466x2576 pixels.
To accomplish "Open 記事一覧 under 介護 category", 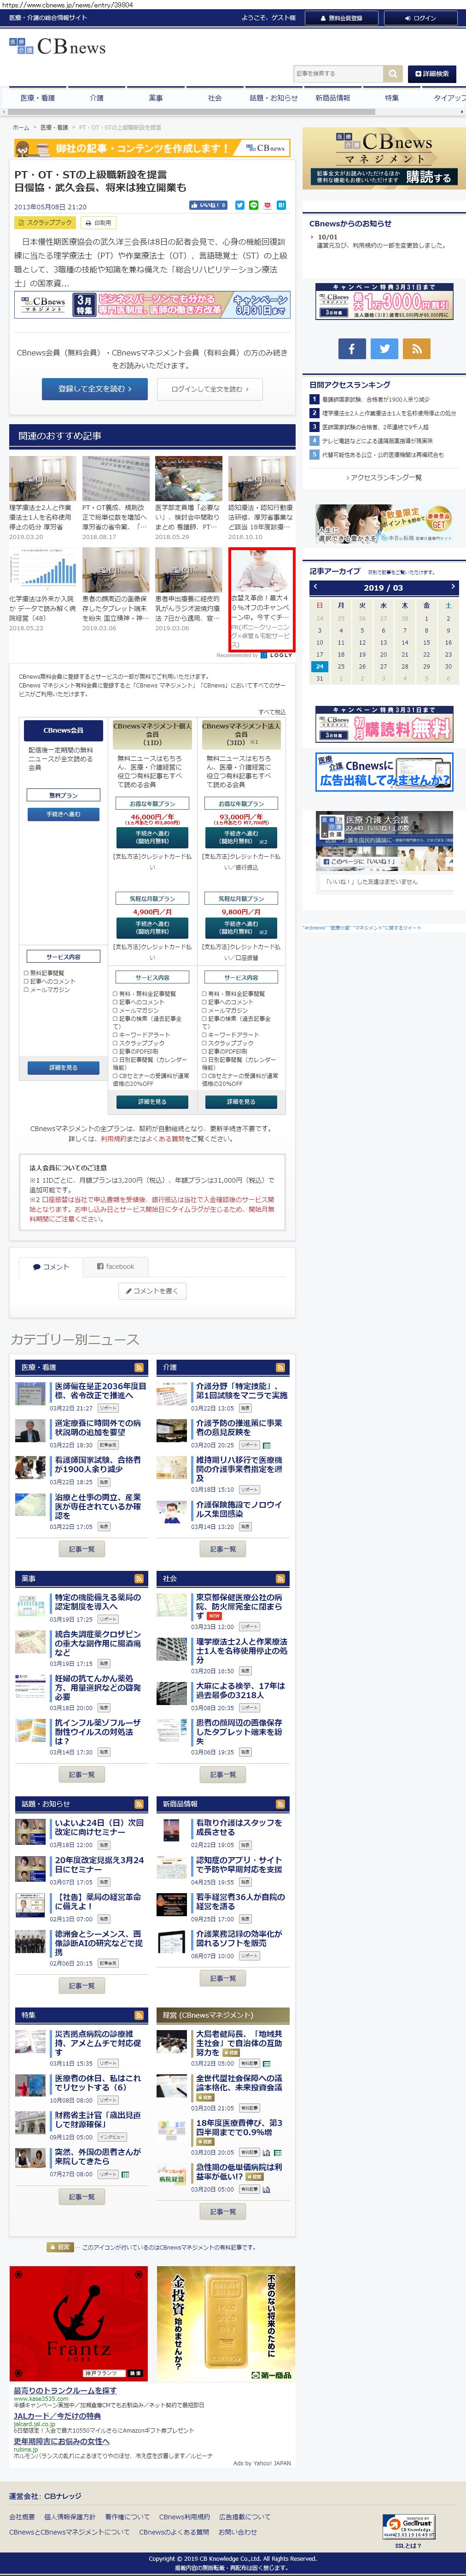I will pos(223,1549).
